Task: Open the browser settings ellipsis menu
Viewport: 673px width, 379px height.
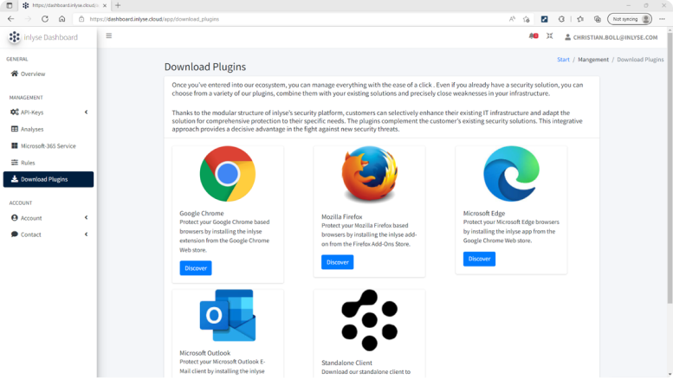Action: pos(662,19)
